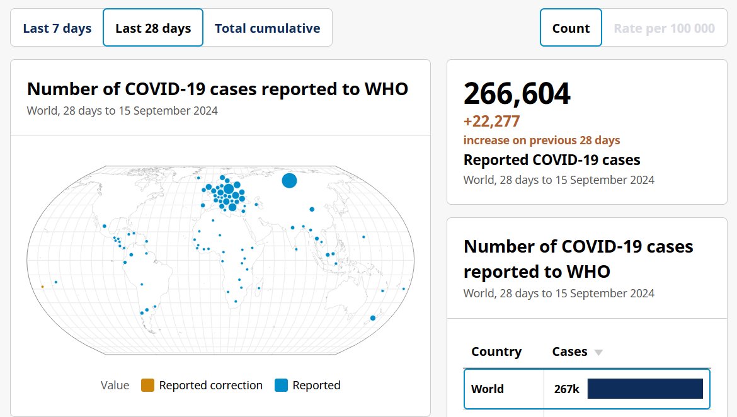This screenshot has width=737, height=417.
Task: Switch to Rate per 100 000 view
Action: tap(664, 28)
